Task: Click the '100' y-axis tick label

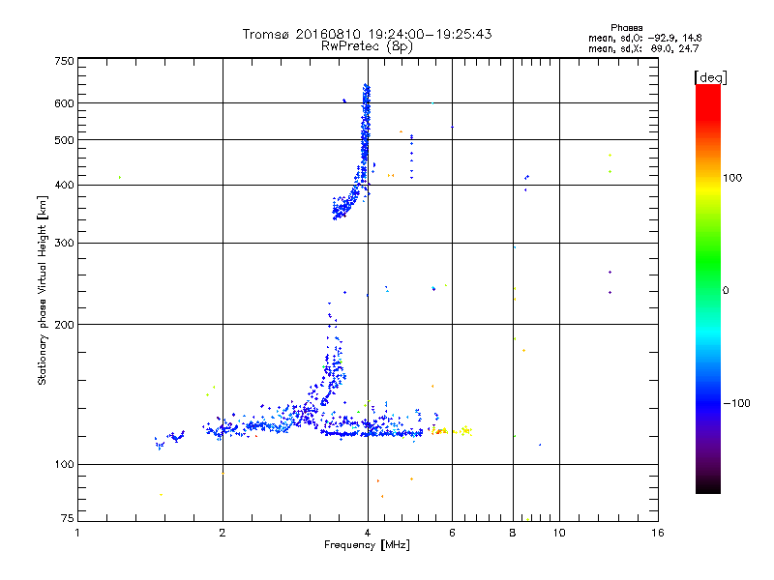Action: pos(64,465)
